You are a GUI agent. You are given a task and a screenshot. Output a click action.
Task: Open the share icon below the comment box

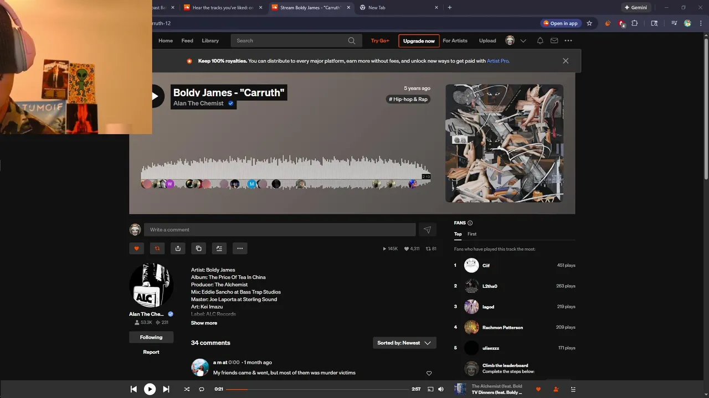(178, 248)
